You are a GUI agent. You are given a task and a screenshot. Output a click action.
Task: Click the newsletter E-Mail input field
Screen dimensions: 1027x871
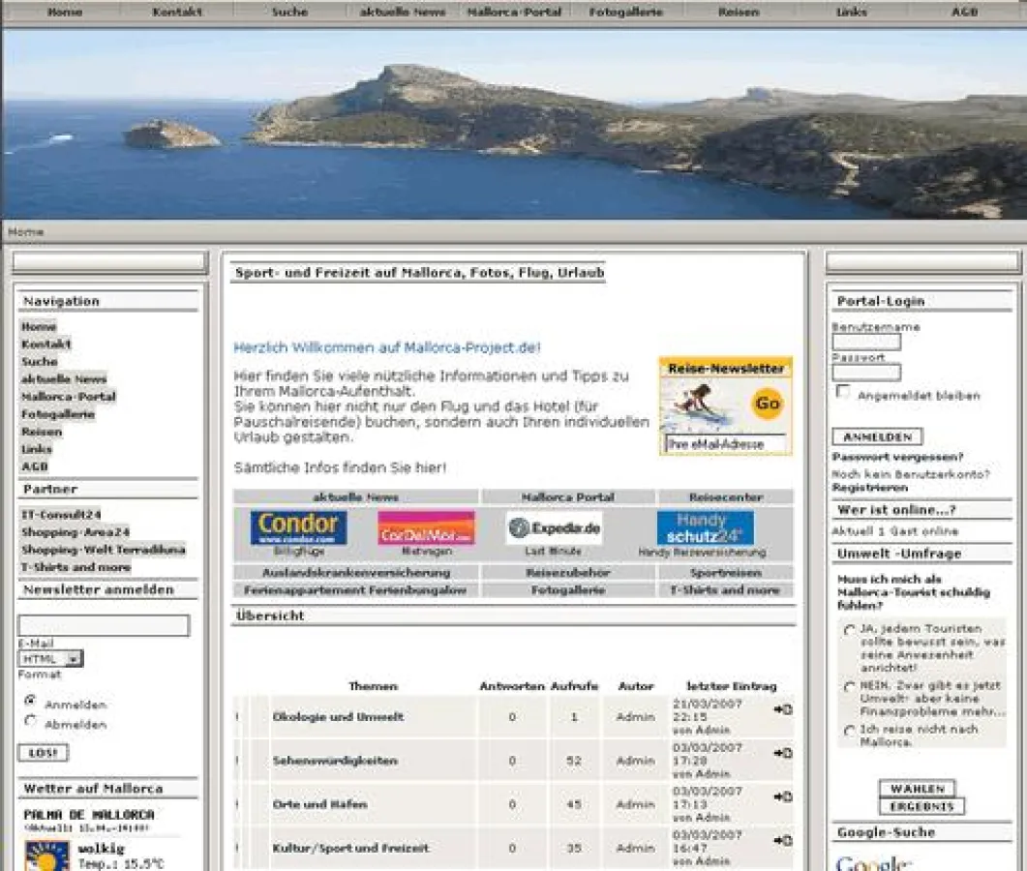(105, 625)
